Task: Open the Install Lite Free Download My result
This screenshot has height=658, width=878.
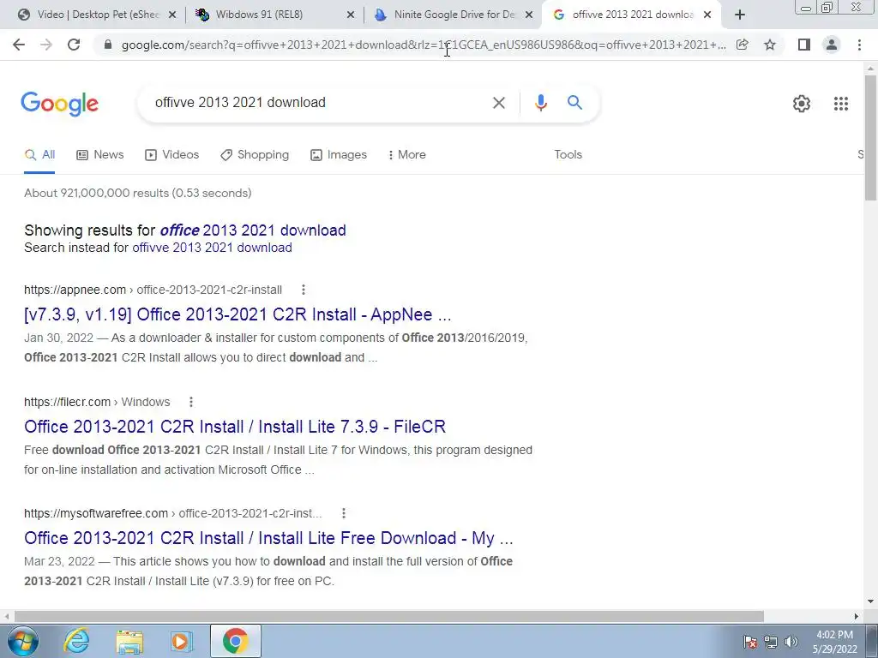Action: point(268,538)
